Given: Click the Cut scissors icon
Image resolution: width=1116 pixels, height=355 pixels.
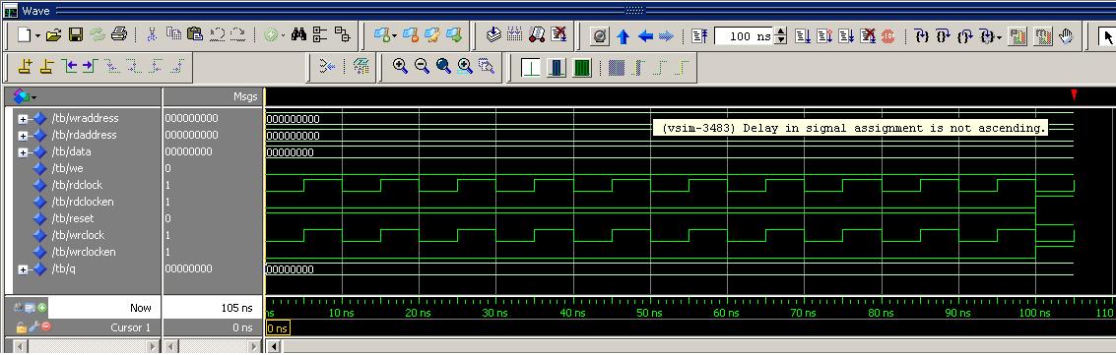Looking at the screenshot, I should click(x=153, y=34).
